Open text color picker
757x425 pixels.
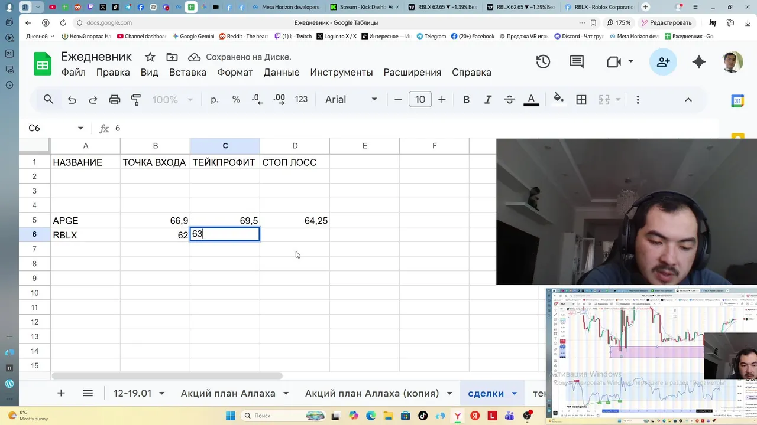pos(531,100)
